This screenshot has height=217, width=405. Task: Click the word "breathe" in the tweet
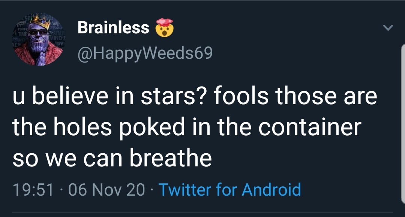point(171,158)
